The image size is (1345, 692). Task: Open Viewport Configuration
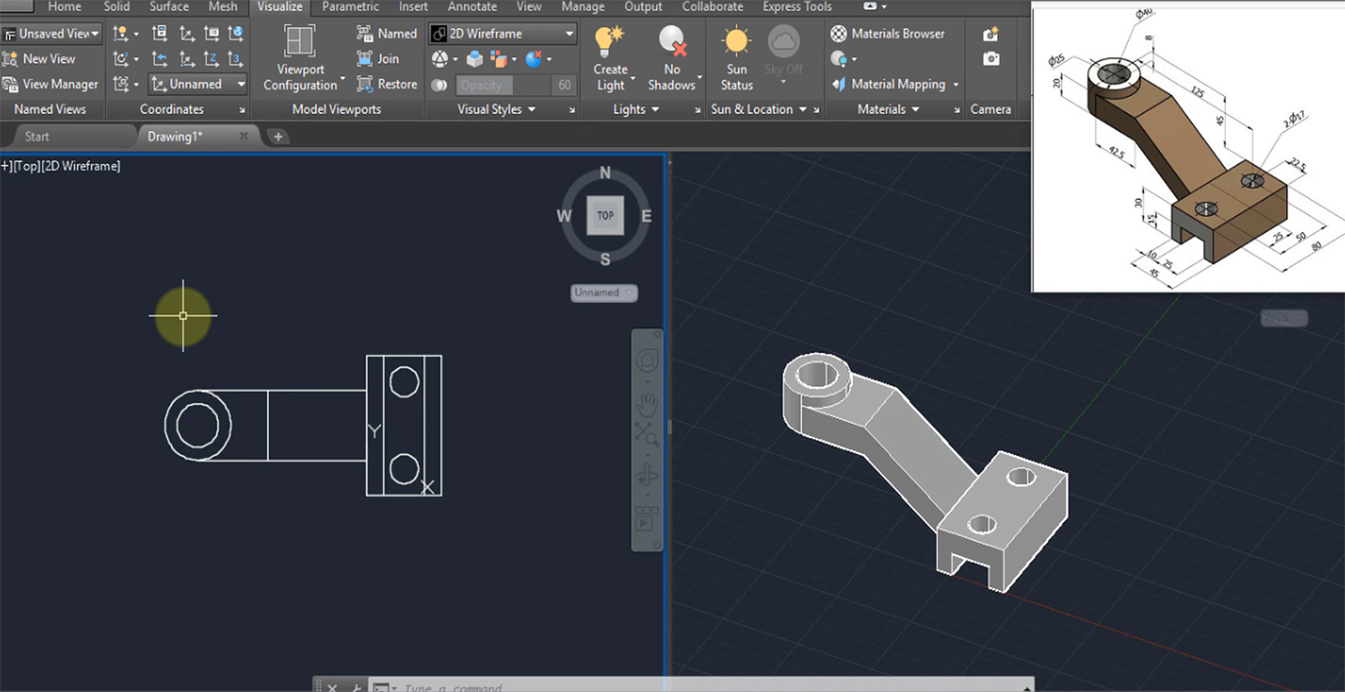[299, 57]
